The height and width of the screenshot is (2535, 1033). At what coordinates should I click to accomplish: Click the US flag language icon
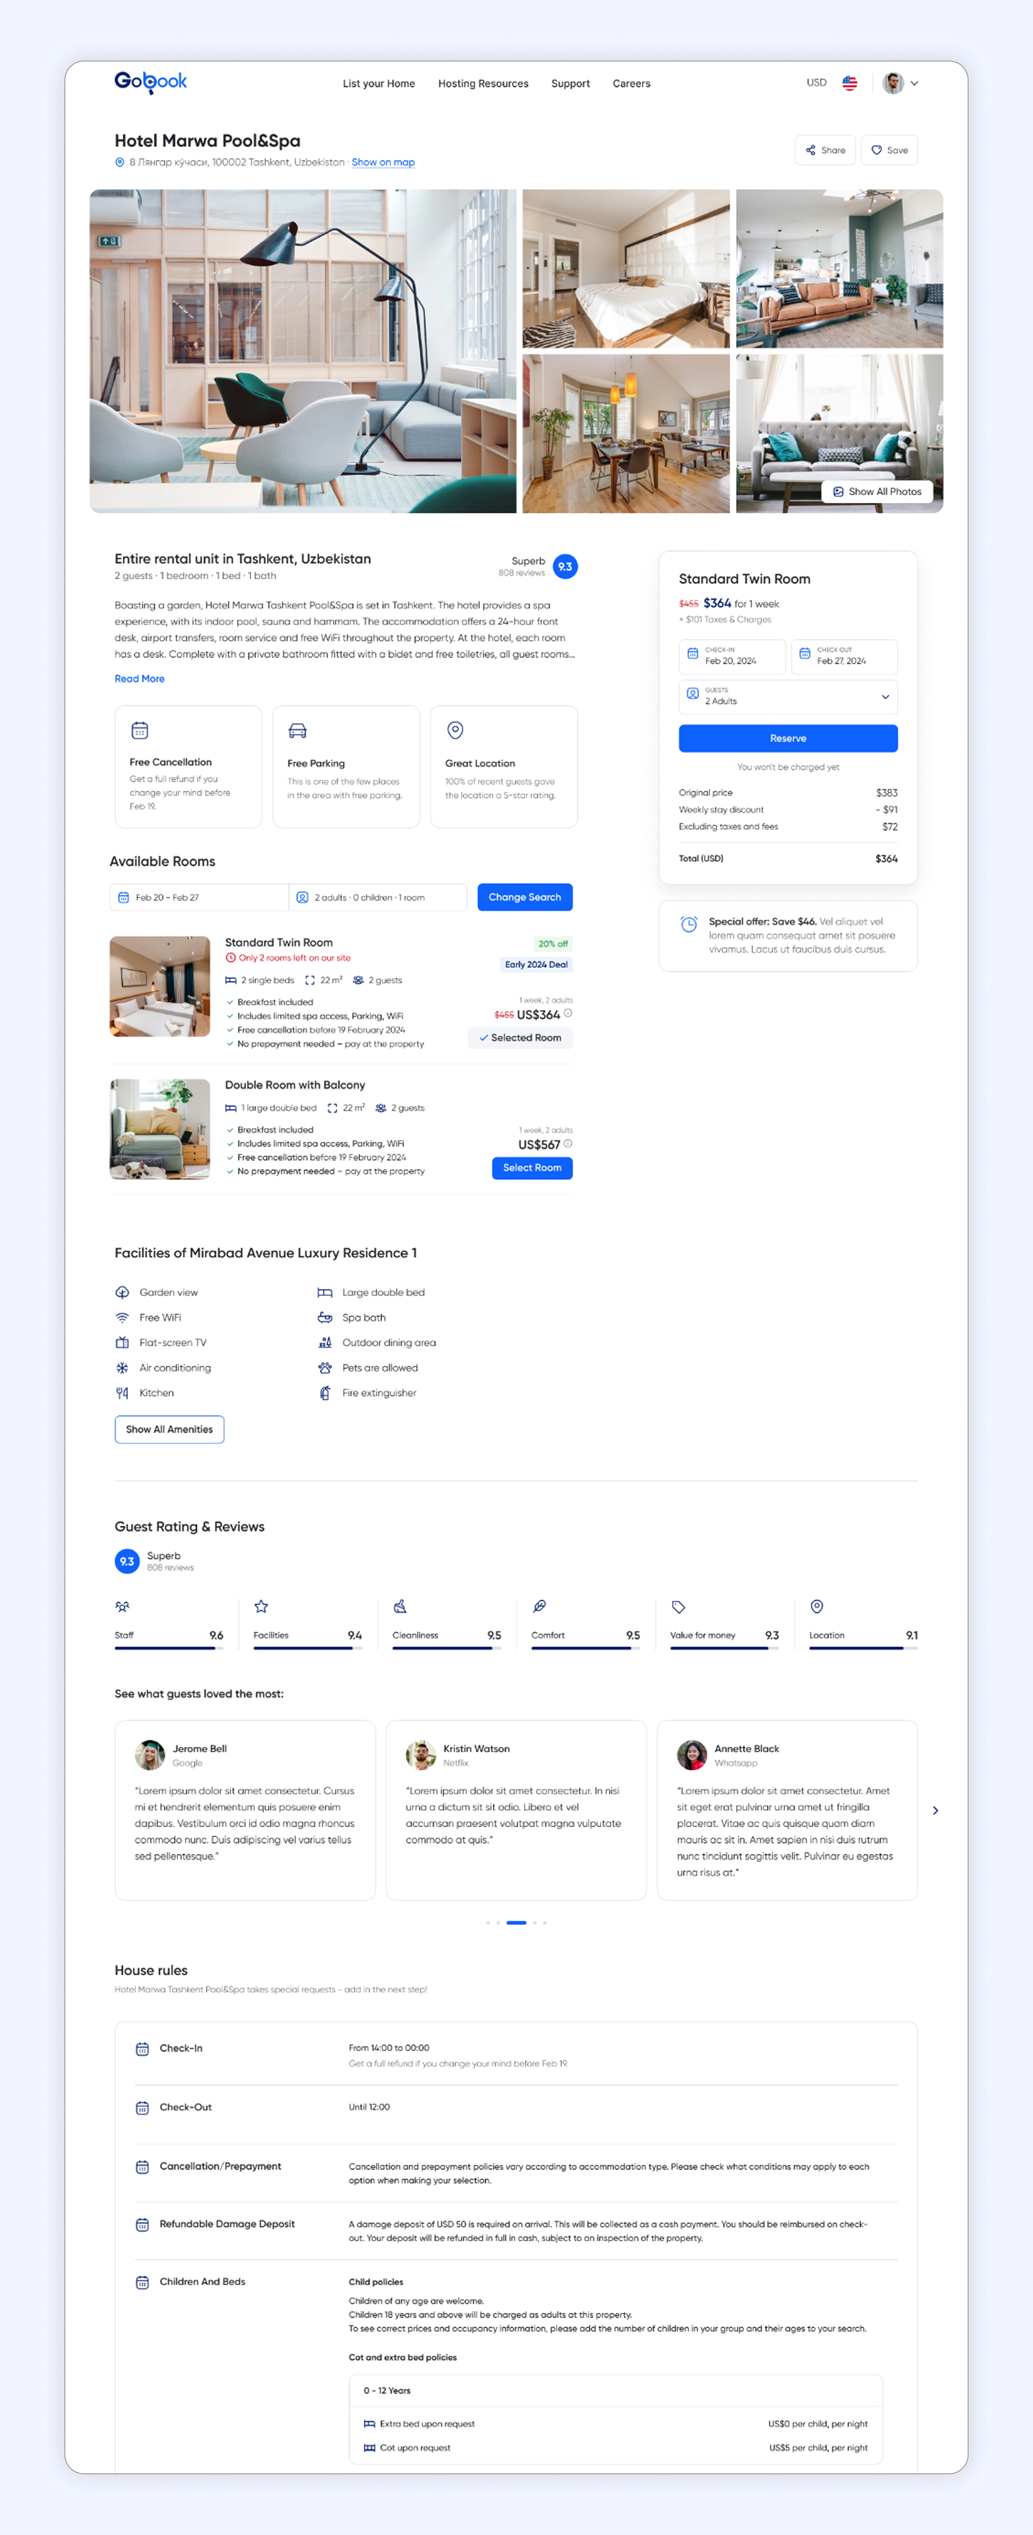tap(850, 84)
